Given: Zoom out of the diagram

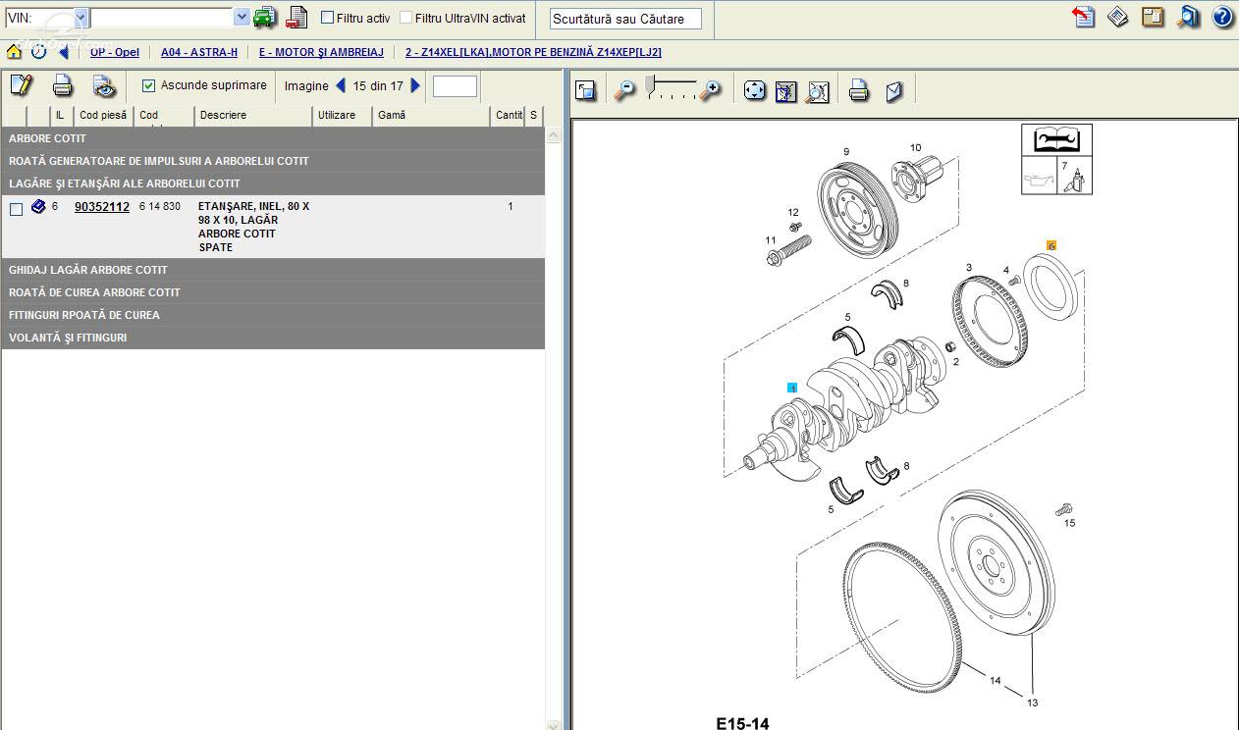Looking at the screenshot, I should (624, 91).
